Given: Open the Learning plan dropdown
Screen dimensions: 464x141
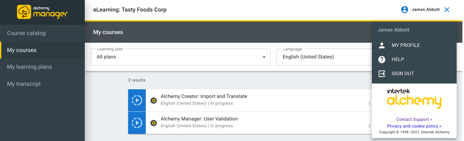Looking at the screenshot, I should [x=180, y=57].
